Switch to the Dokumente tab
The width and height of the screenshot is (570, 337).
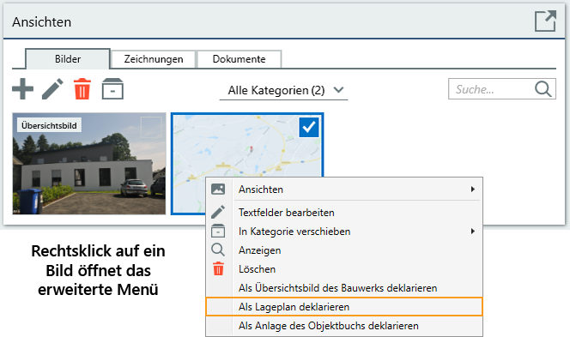click(x=239, y=59)
